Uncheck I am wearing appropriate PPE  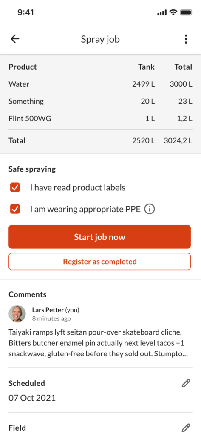(x=15, y=209)
